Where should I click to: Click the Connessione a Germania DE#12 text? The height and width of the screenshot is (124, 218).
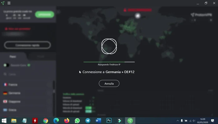pyautogui.click(x=109, y=72)
